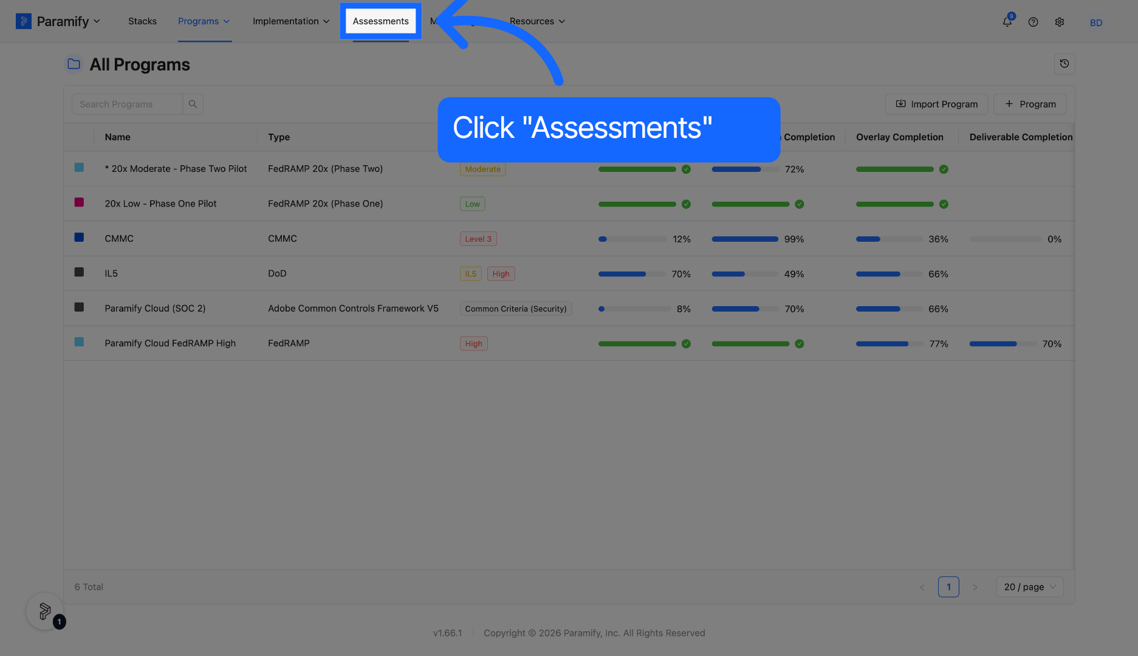The image size is (1138, 656).
Task: Open the history clock icon
Action: point(1064,64)
